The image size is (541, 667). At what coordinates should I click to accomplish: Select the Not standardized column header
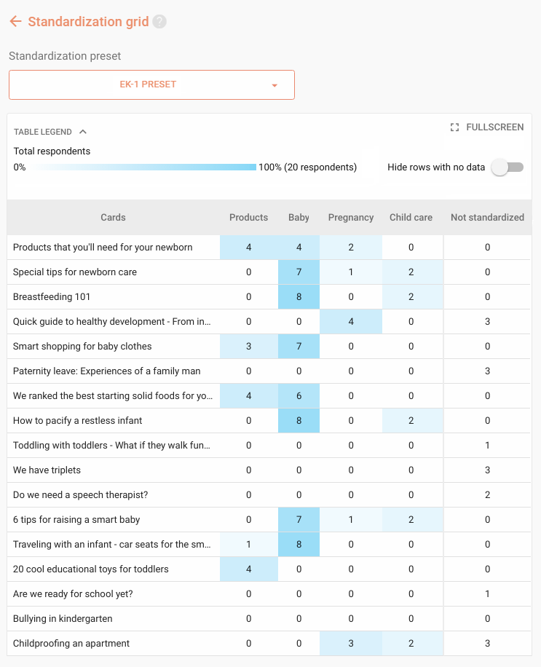487,218
